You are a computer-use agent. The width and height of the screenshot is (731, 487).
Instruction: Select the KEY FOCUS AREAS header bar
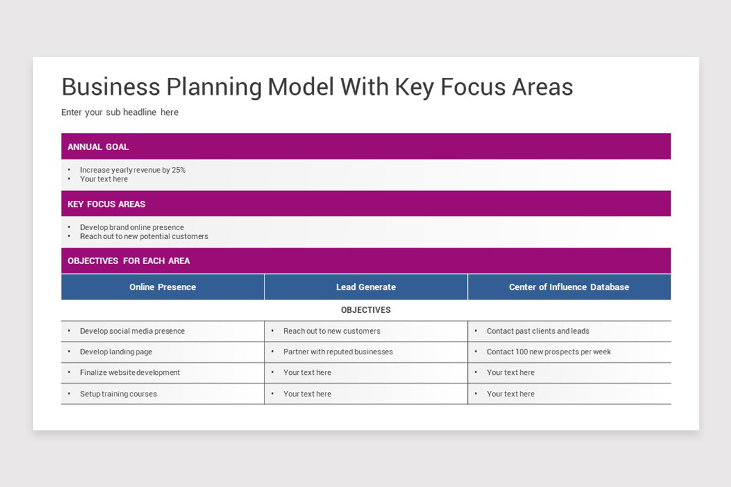pyautogui.click(x=366, y=203)
